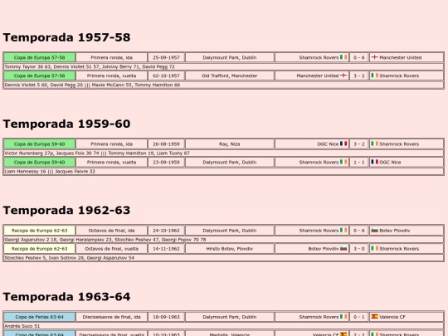Click England flag in Old Trafford match row
The height and width of the screenshot is (336, 448).
click(343, 75)
